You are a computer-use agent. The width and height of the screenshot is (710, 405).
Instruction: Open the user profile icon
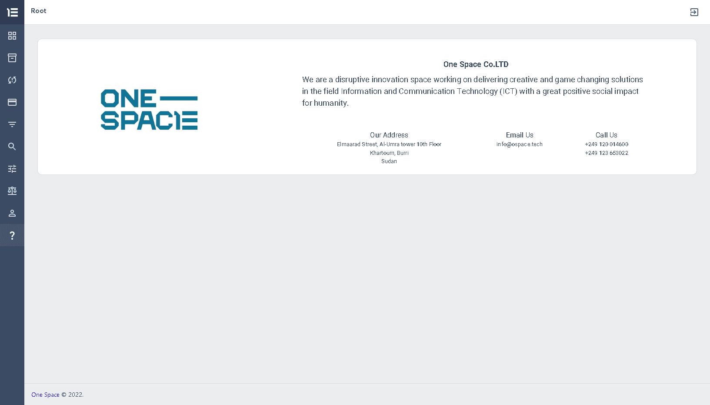(12, 213)
